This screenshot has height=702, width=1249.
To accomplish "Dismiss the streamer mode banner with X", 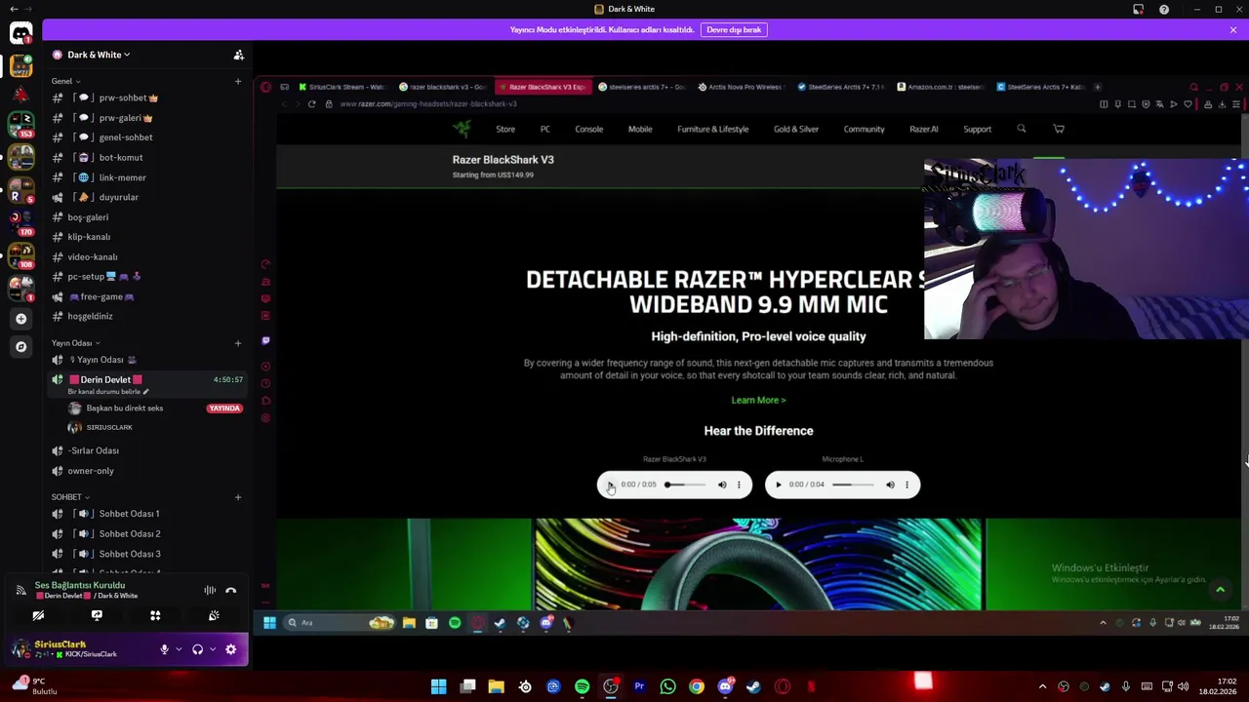I will coord(1233,30).
